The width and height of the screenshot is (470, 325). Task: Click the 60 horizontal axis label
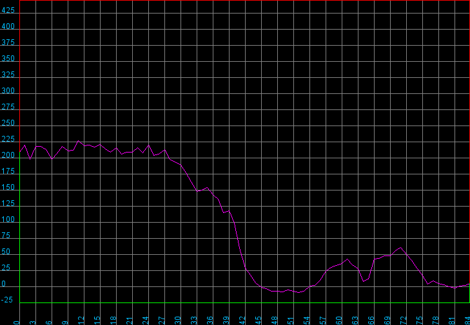(x=339, y=320)
